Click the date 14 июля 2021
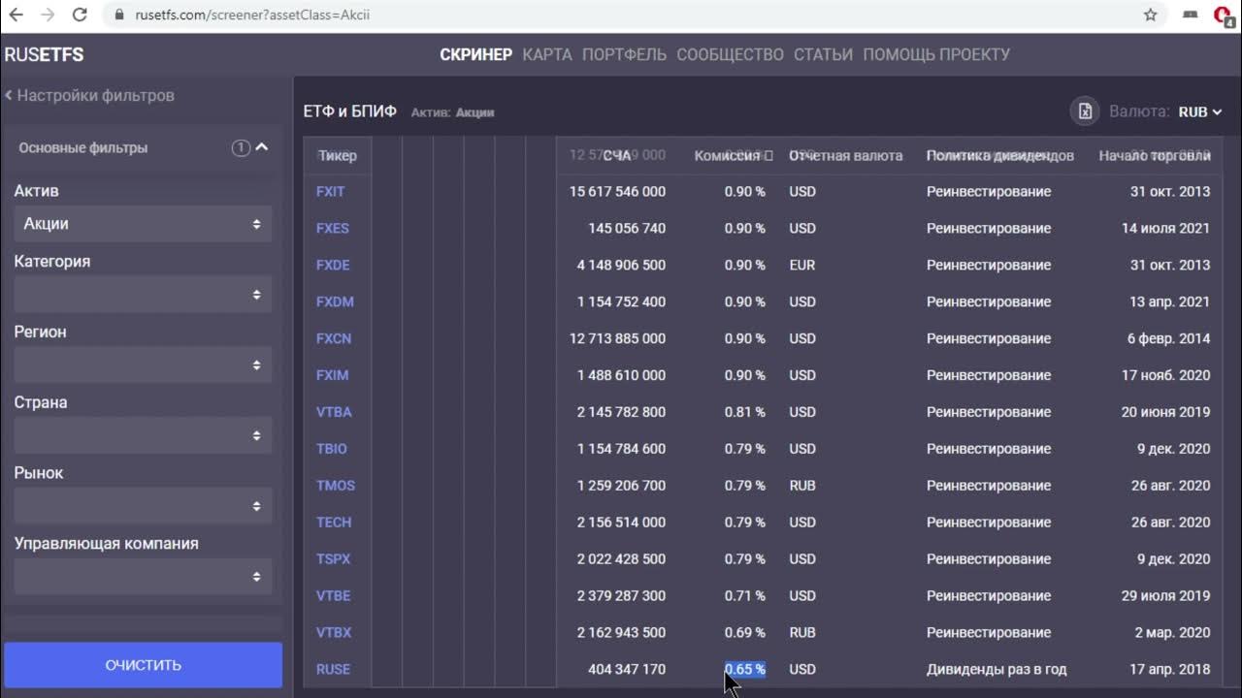 pyautogui.click(x=1165, y=228)
